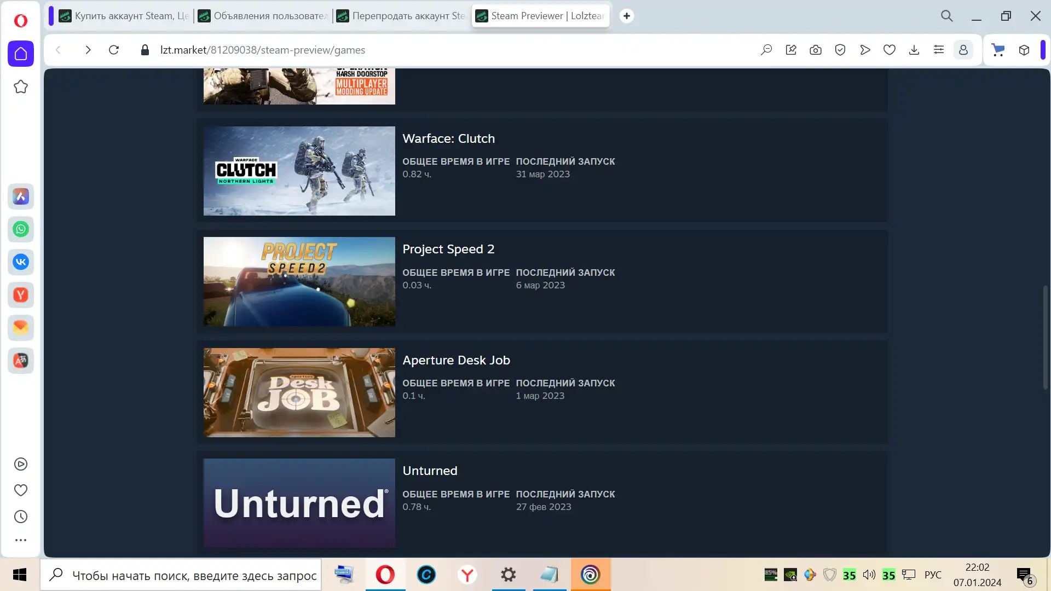
Task: Click Unturned cover image
Action: pyautogui.click(x=299, y=503)
